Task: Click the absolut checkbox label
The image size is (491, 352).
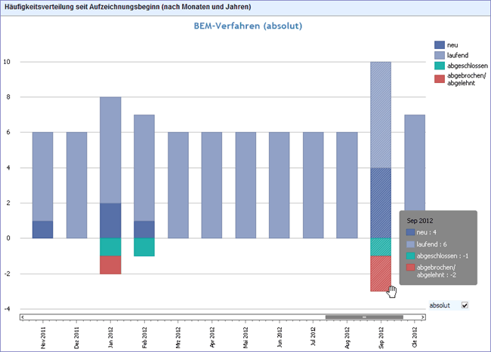Action: 440,305
